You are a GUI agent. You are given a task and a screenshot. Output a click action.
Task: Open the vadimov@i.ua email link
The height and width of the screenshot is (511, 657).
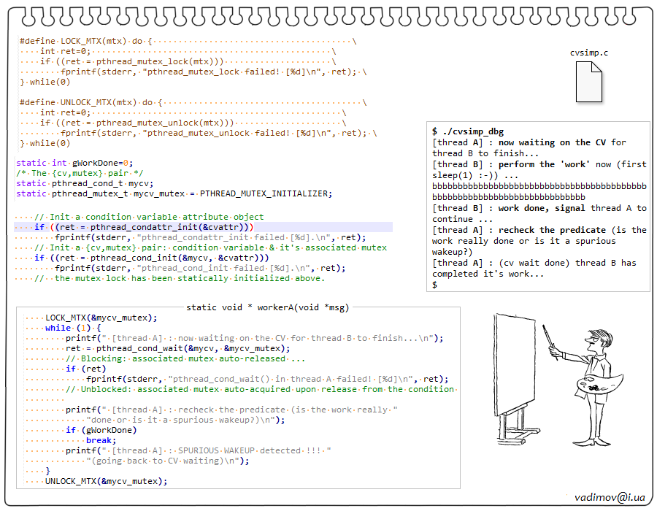(610, 496)
